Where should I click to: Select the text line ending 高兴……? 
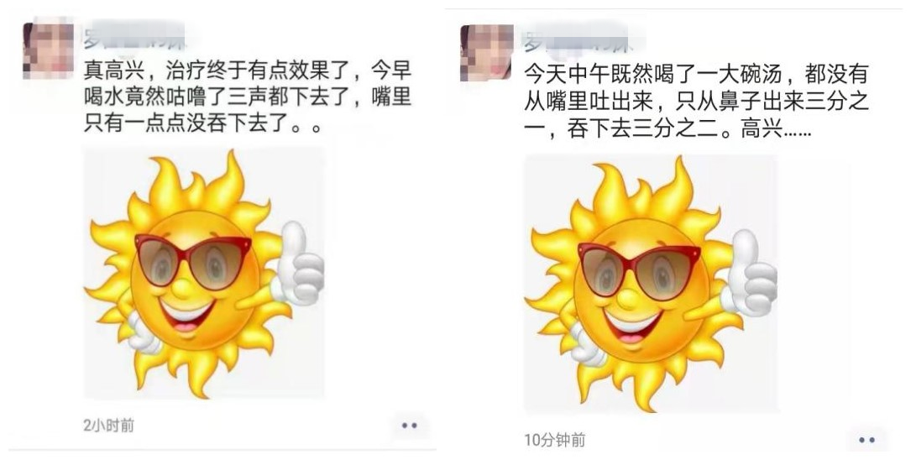pos(668,128)
